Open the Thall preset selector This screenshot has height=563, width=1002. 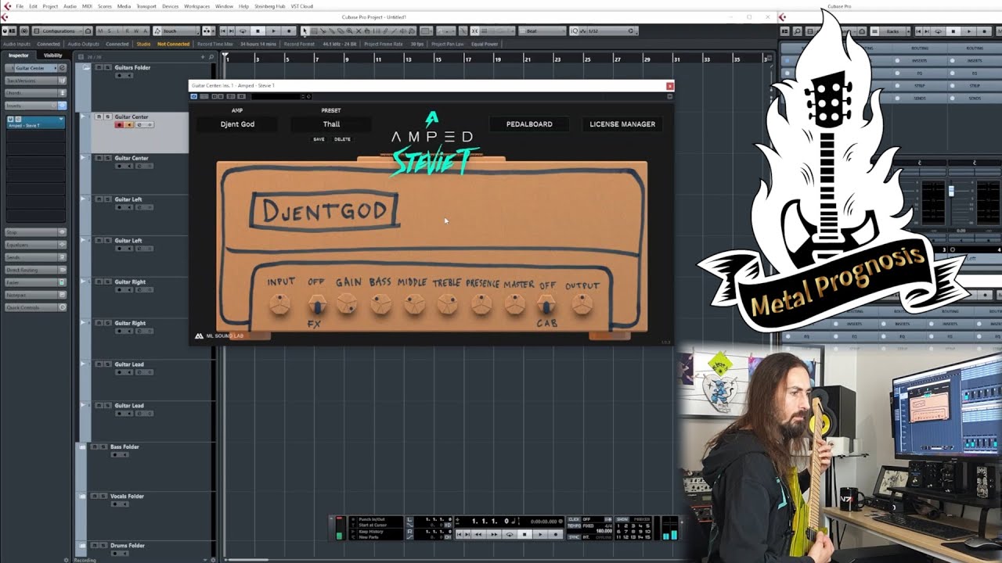point(331,124)
